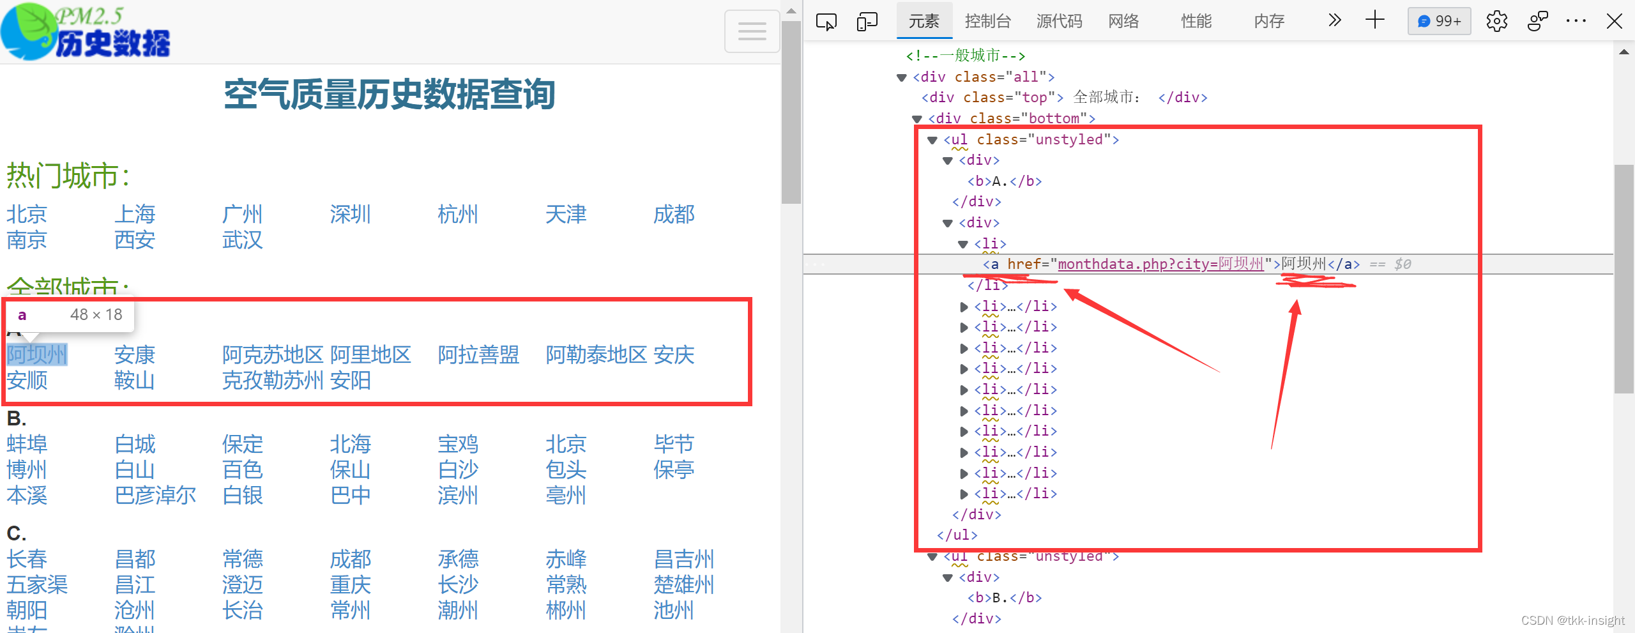Open the 鞍山 city link

[x=135, y=380]
